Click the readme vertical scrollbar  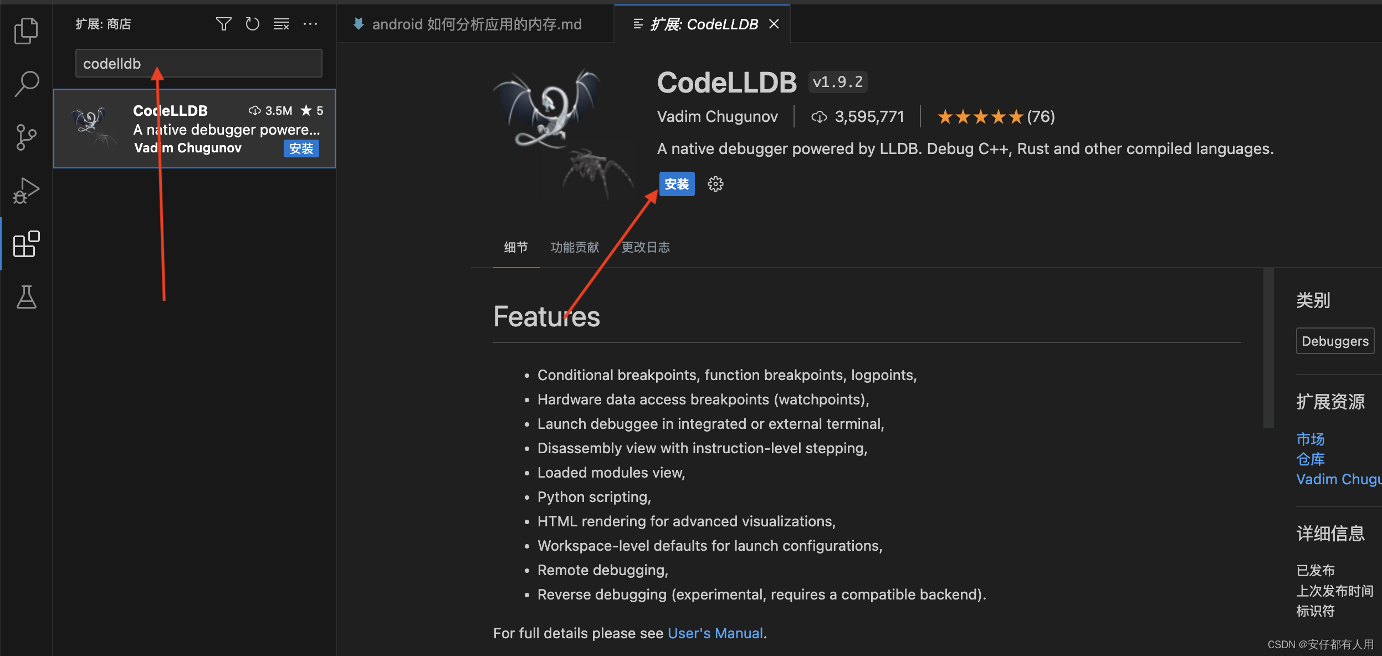click(x=1268, y=348)
